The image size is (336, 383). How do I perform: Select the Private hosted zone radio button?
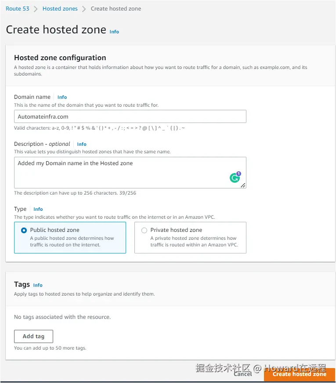pyautogui.click(x=144, y=230)
